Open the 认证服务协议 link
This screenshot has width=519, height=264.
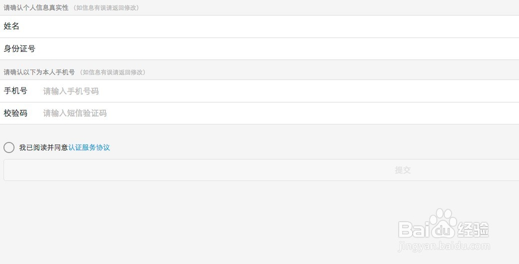tap(89, 148)
